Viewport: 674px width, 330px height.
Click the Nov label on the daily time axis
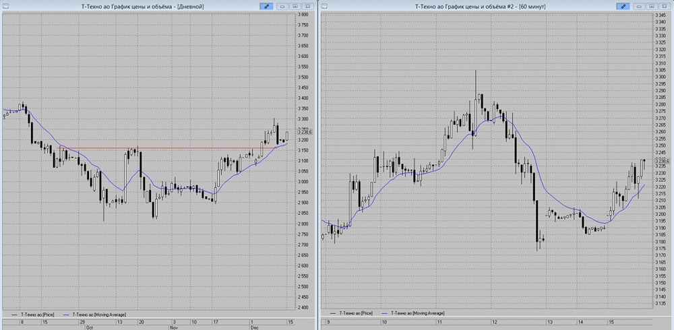[173, 327]
